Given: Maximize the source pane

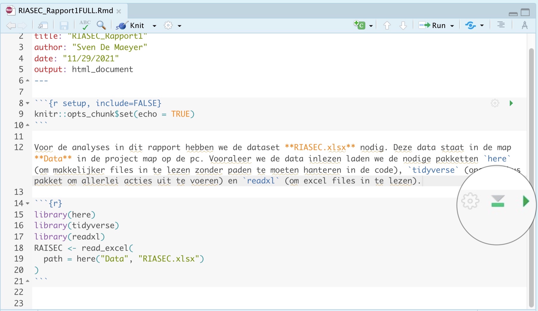Looking at the screenshot, I should tap(525, 12).
